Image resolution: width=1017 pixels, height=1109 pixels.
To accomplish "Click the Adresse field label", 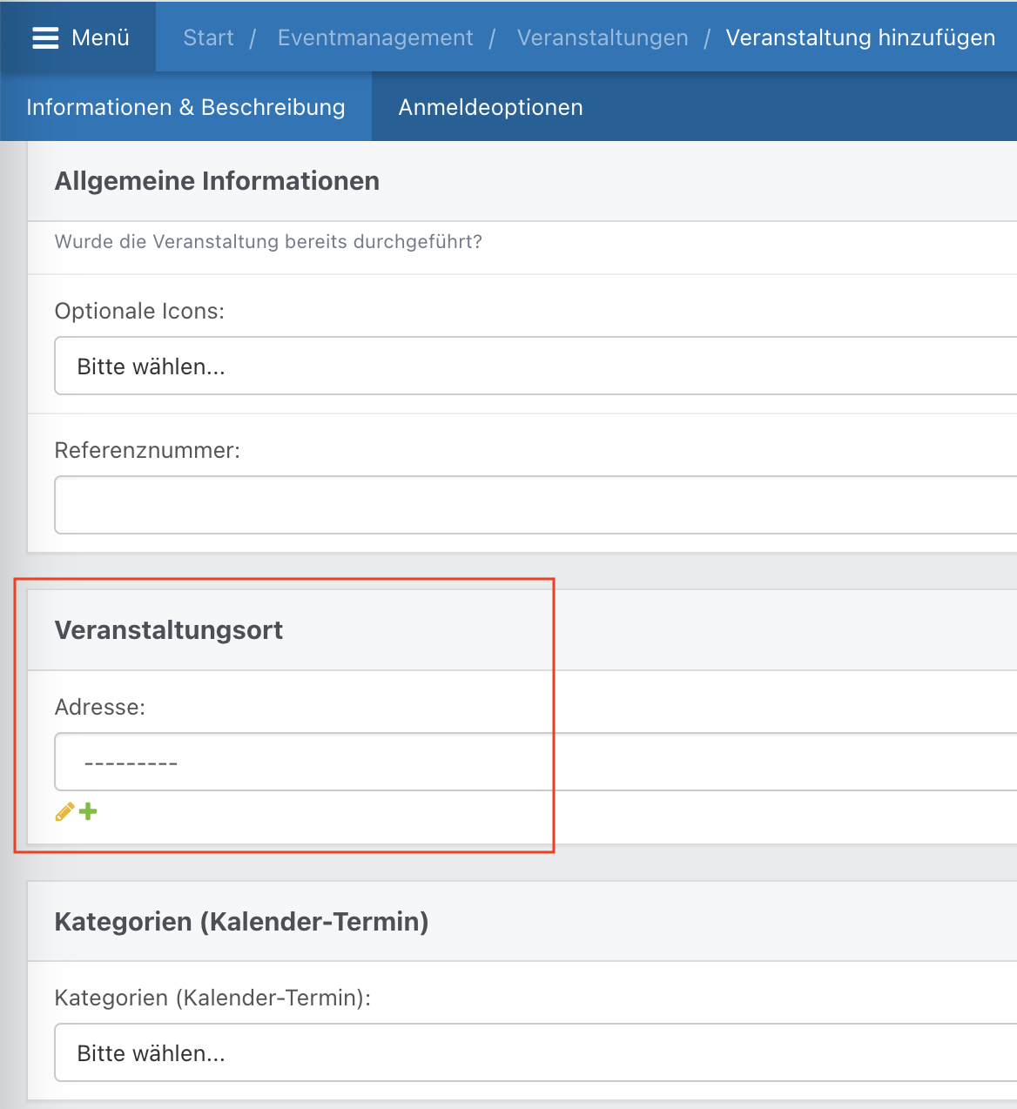I will pos(100,707).
